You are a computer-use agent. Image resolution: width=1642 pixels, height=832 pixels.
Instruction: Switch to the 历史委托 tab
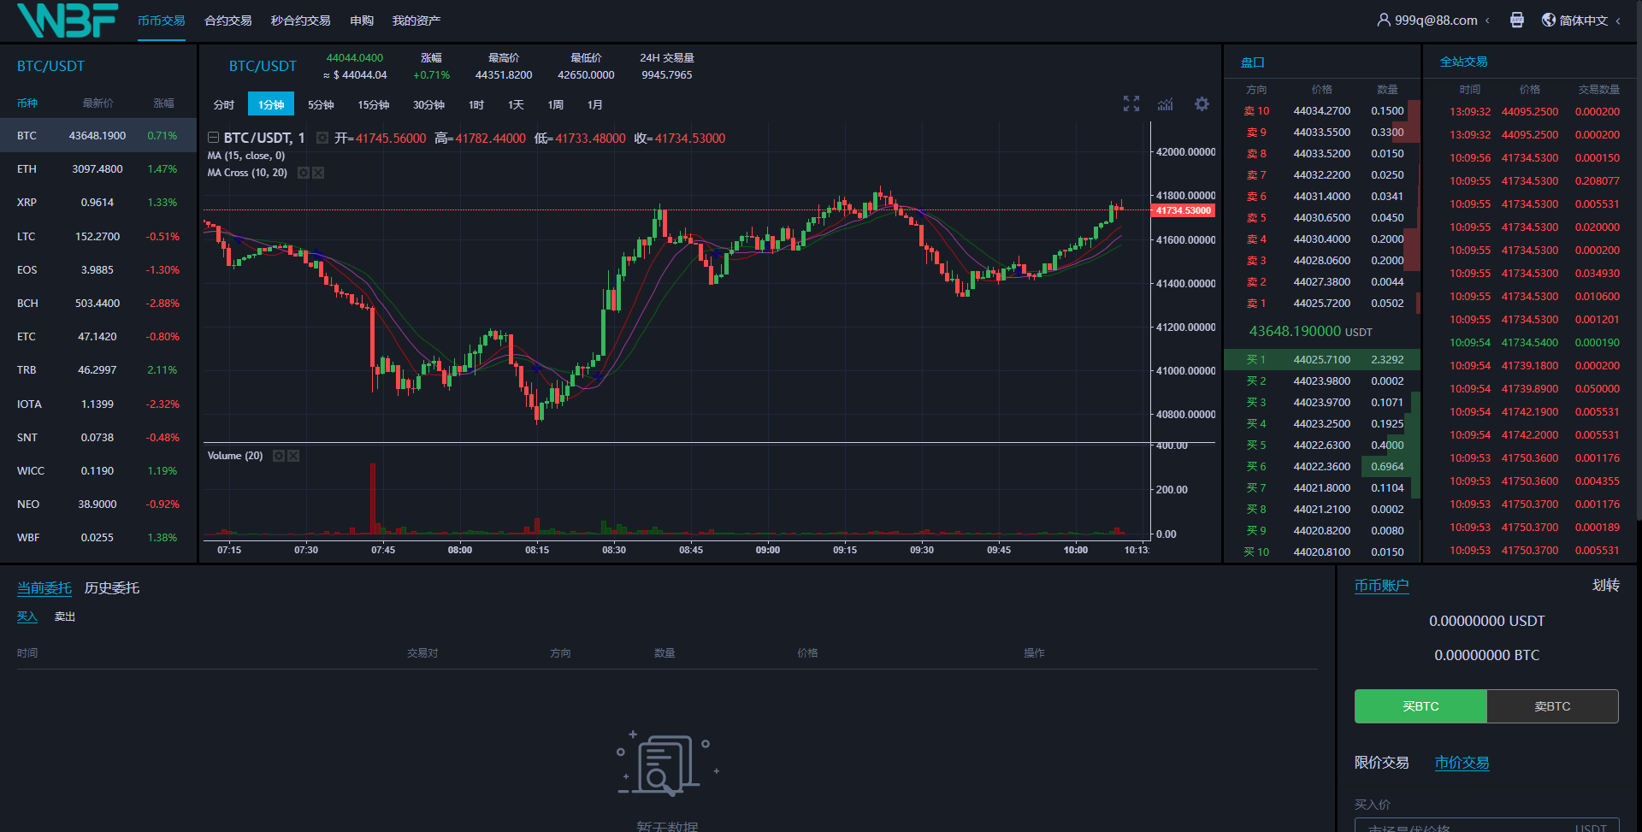point(112,588)
